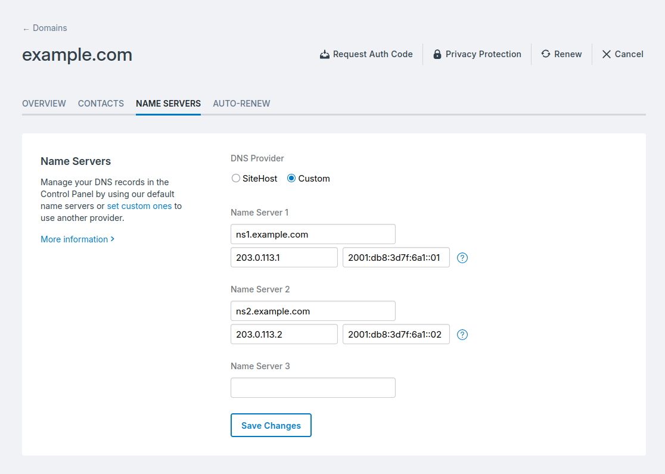
Task: Click the IPv6 field showing 2001:db8:3d7f:6a1::01
Action: coord(396,257)
